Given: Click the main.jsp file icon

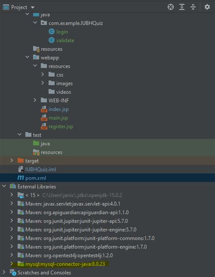Looking at the screenshot, I should (44, 118).
